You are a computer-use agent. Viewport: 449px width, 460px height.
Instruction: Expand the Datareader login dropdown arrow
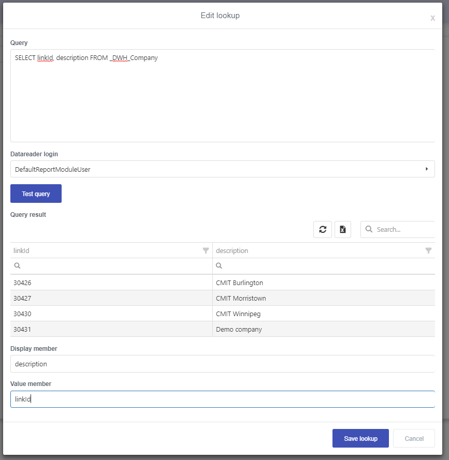(427, 169)
